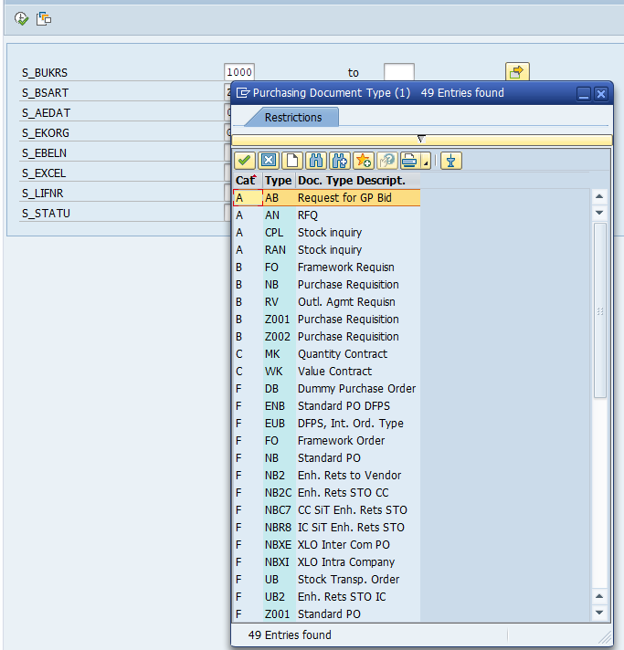The height and width of the screenshot is (650, 624).
Task: Click scroll up arrow at top of list
Action: 599,196
